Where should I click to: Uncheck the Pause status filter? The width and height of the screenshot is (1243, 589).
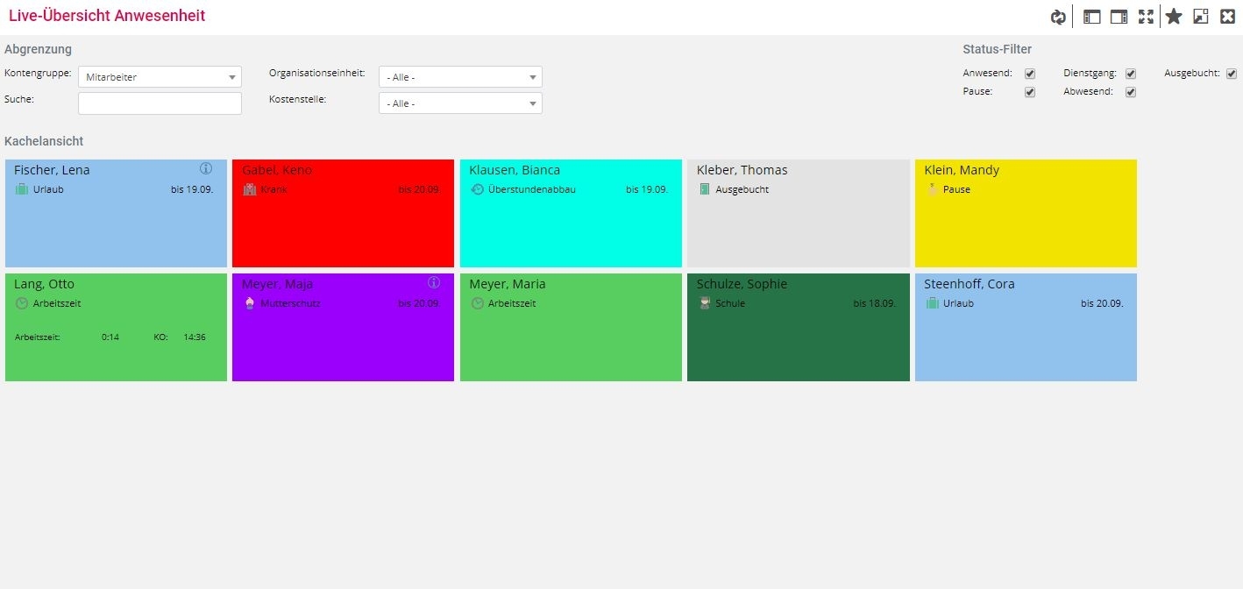1030,92
